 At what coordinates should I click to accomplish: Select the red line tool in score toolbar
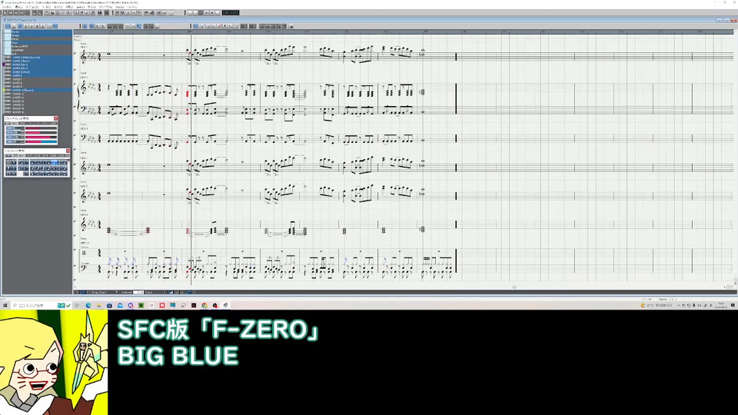(x=219, y=26)
